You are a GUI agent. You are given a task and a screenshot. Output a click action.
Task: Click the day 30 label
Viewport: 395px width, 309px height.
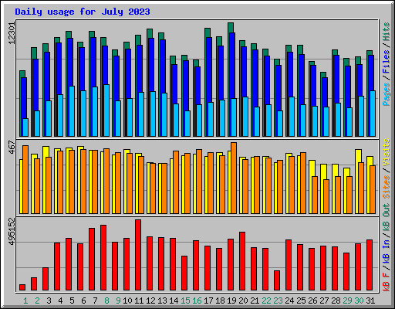tap(359, 301)
